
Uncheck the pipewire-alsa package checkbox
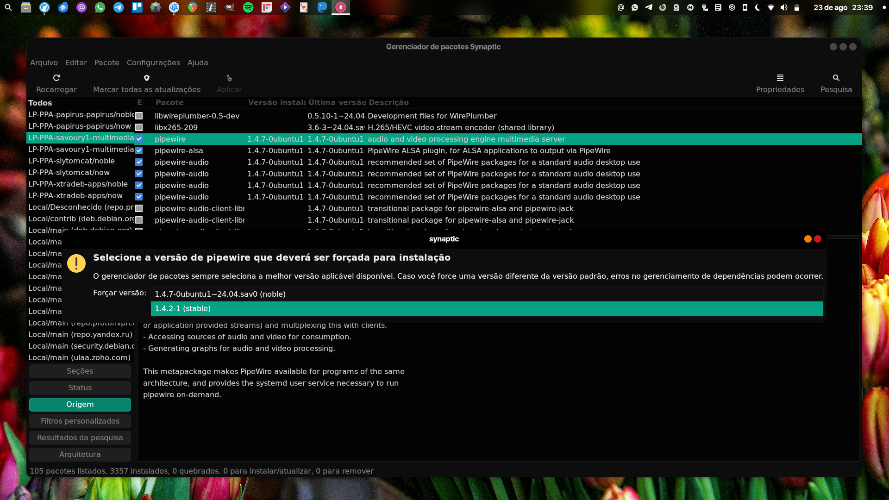coord(139,150)
